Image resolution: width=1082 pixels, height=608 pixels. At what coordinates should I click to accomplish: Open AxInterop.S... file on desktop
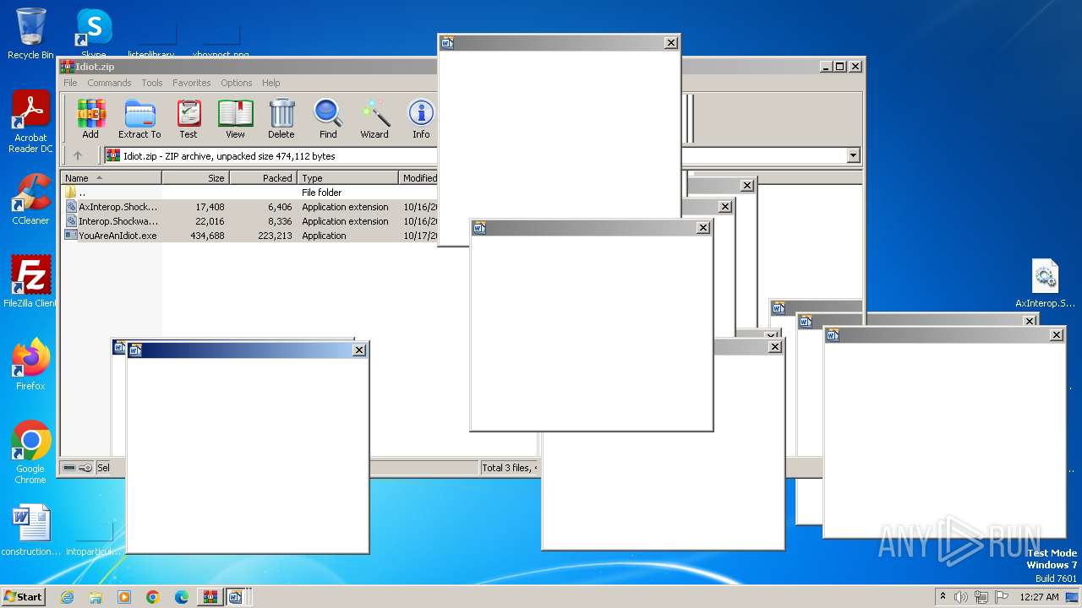[x=1045, y=284]
